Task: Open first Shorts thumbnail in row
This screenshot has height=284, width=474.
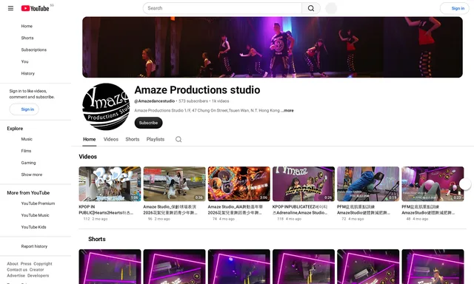Action: coord(110,266)
